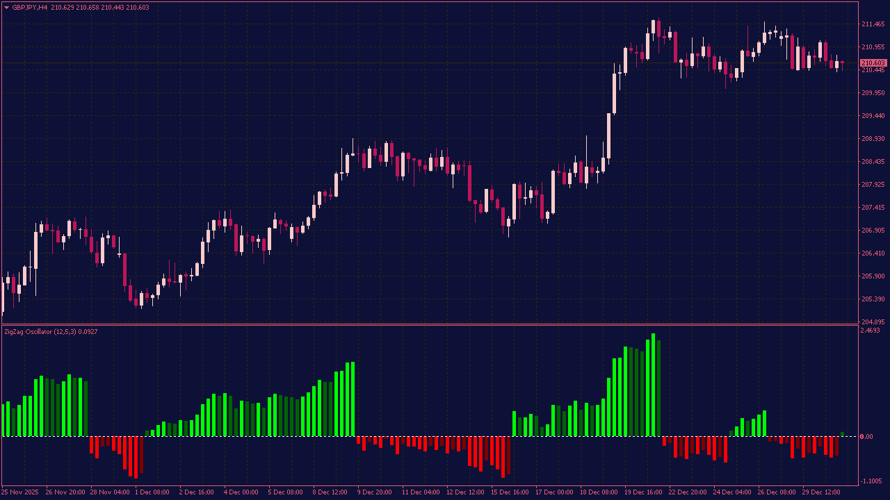
Task: Select the 25 Nov 2025 date label
Action: point(20,492)
